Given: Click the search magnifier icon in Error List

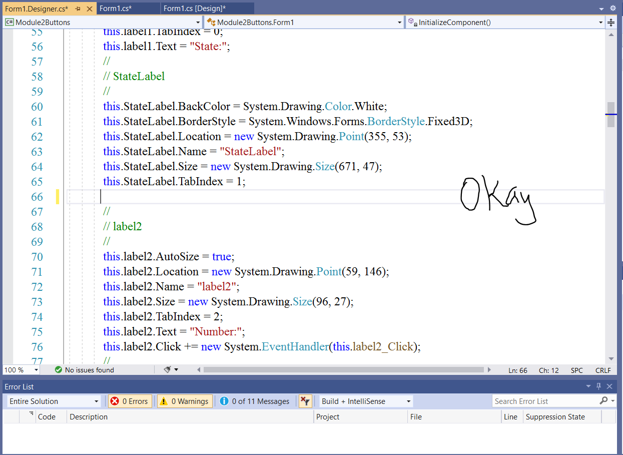Looking at the screenshot, I should (x=603, y=401).
